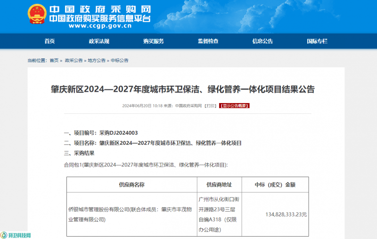
Task: Click the announcement headline 肇庆新区2024—2027年度城市环卫保洁
Action: [182, 89]
